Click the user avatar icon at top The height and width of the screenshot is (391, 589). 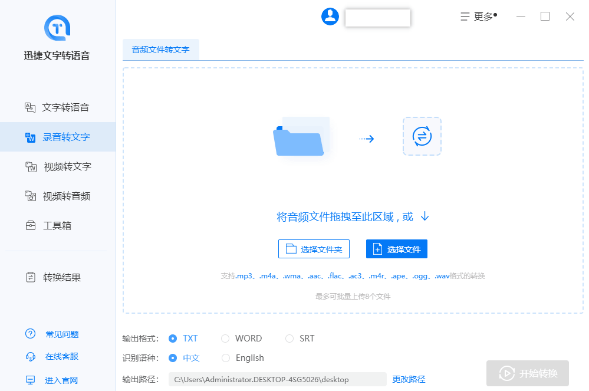(x=330, y=17)
